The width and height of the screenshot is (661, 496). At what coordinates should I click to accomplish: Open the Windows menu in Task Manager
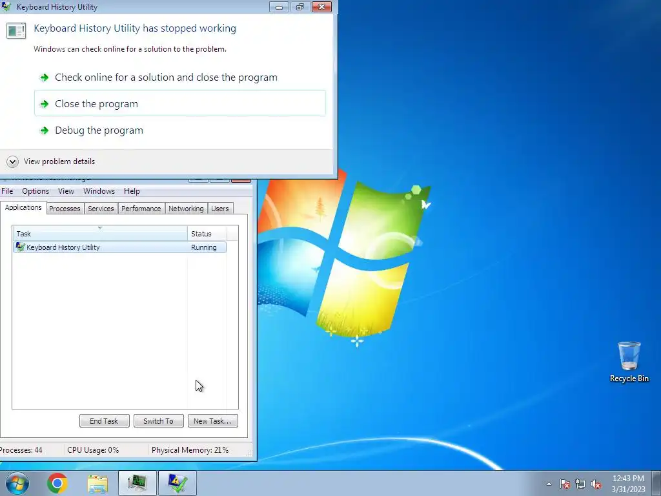click(99, 191)
